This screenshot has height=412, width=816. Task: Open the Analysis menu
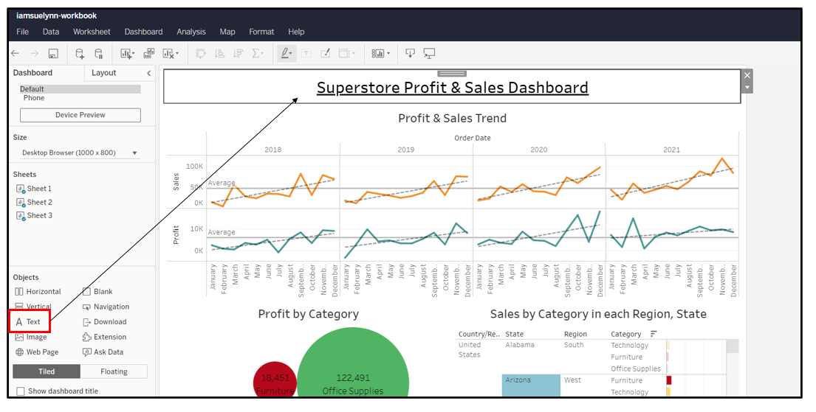(191, 32)
